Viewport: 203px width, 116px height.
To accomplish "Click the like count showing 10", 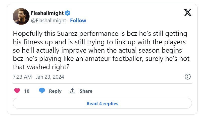I will click(x=27, y=91).
